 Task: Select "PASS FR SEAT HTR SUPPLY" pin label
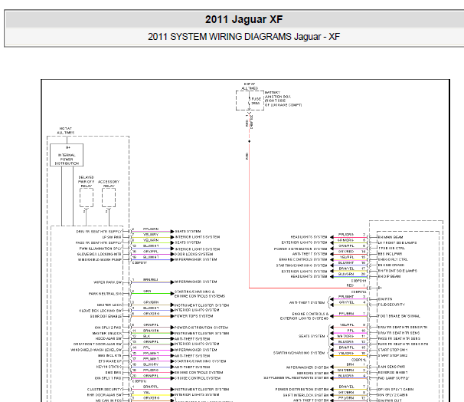point(99,242)
